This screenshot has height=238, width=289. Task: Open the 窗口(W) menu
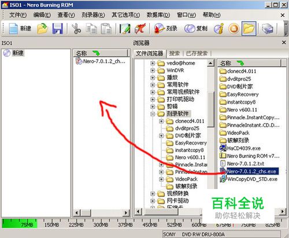(x=186, y=15)
